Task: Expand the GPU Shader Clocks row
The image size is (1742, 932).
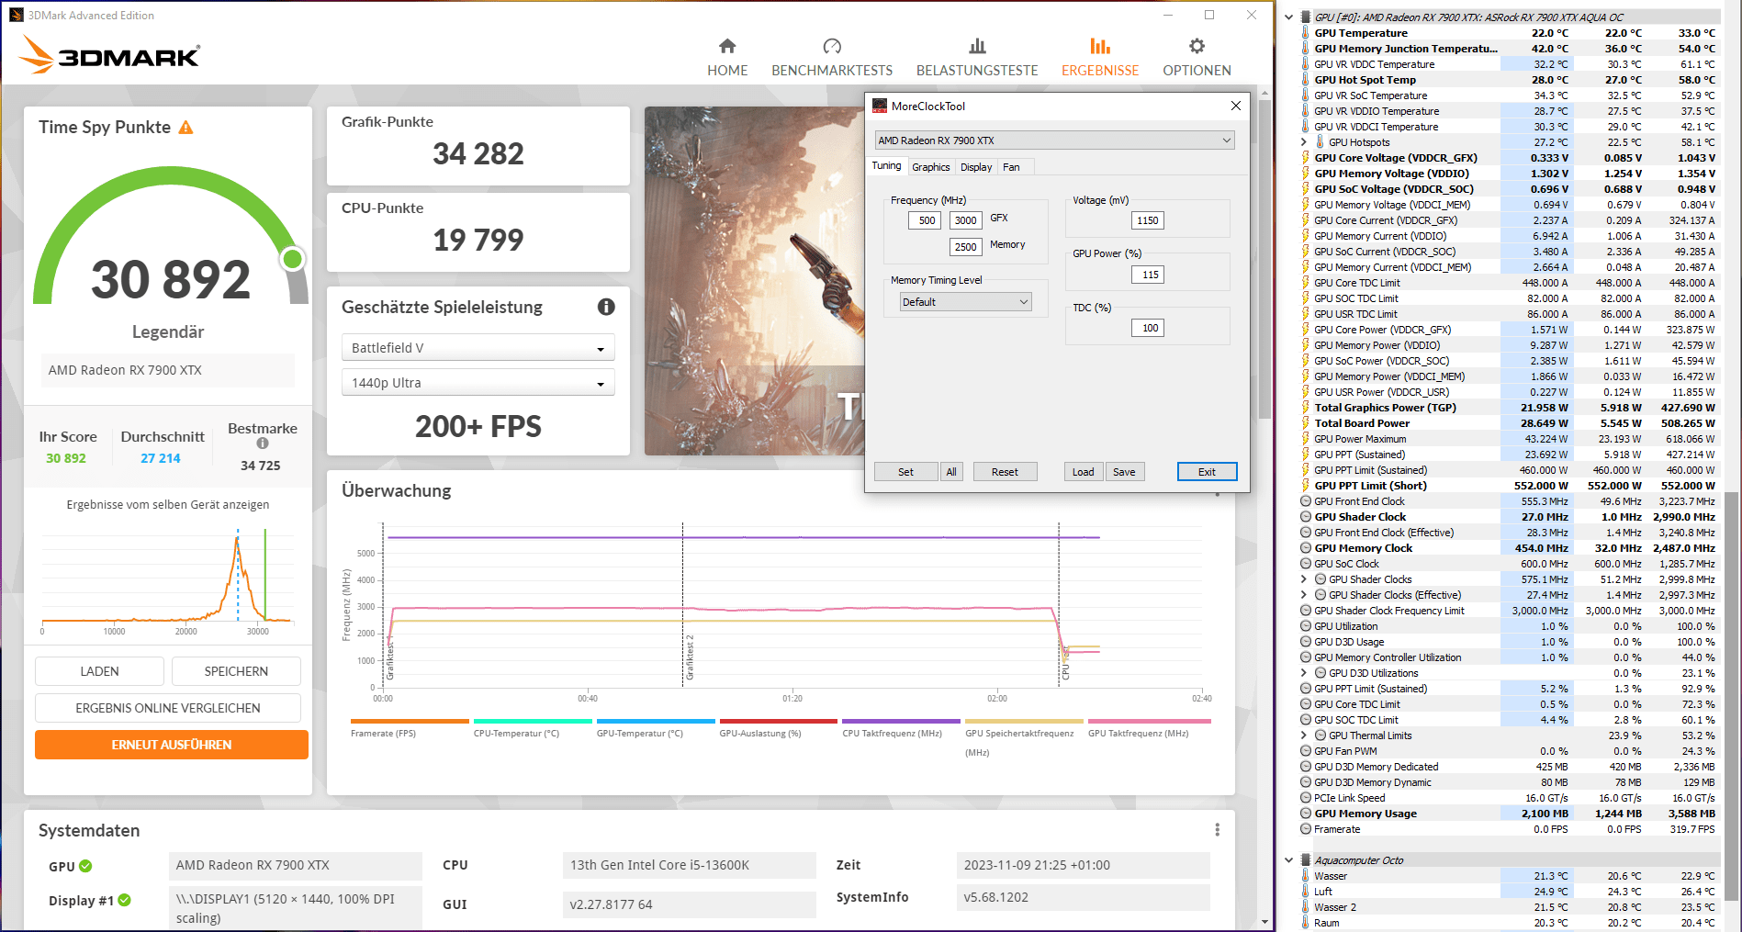Action: (1304, 579)
